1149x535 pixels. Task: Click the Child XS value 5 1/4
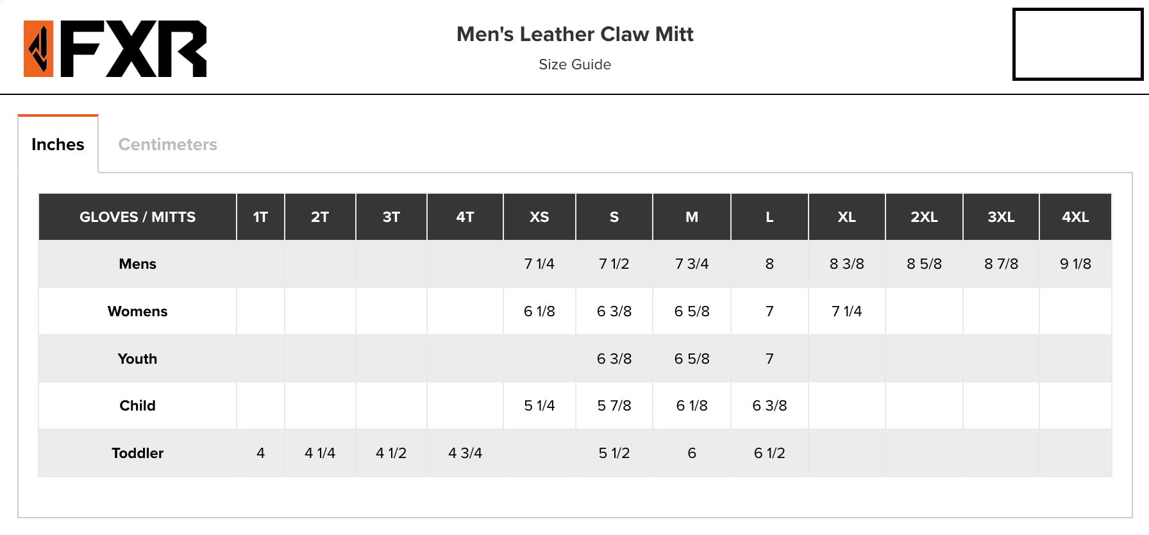coord(539,405)
